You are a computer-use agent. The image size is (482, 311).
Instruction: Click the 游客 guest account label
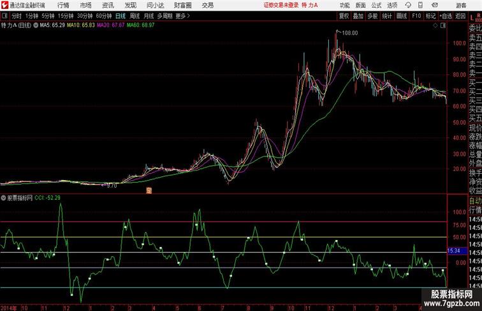461,5
